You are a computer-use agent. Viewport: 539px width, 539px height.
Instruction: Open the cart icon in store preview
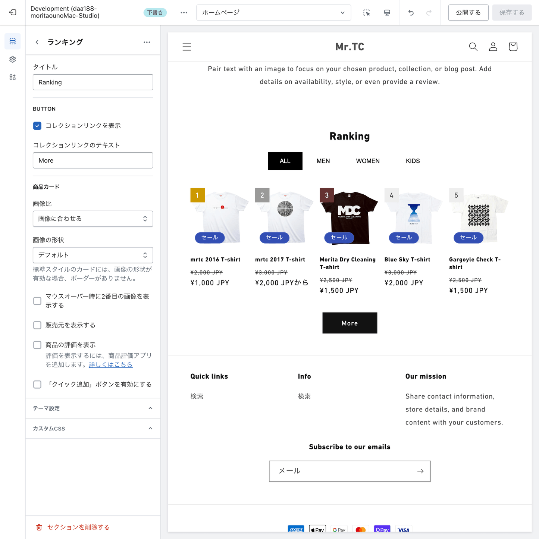(513, 47)
